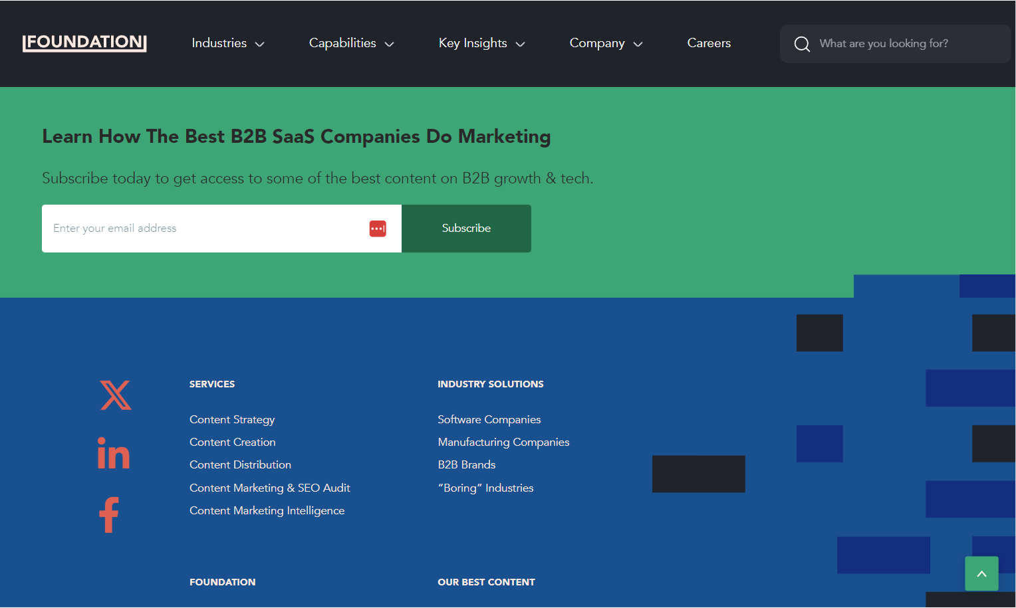Open the Company dropdown menu
1016x608 pixels.
606,43
